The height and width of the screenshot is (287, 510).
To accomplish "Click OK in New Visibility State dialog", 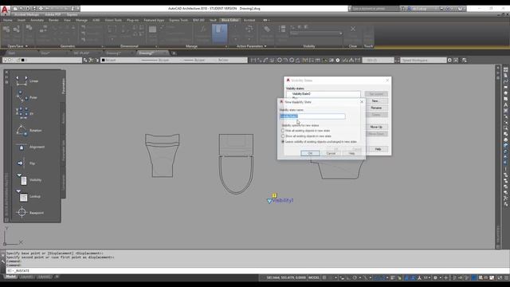I will 310,153.
